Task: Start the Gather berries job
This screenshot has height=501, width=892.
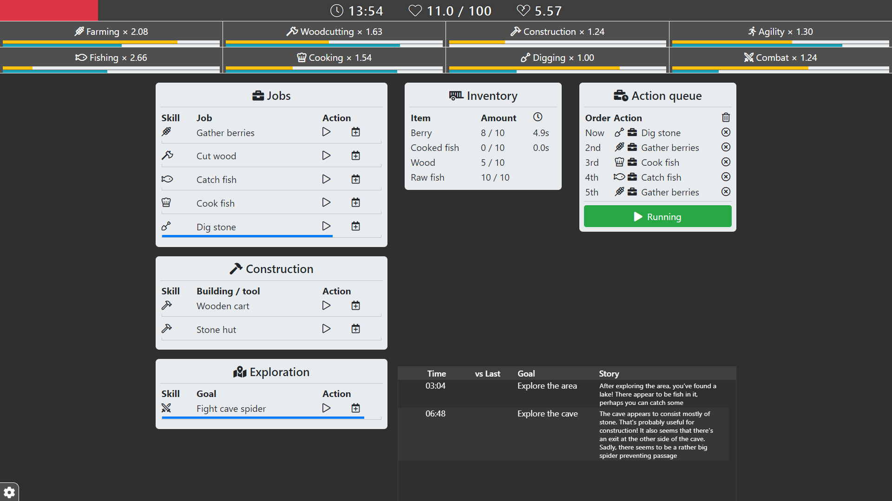Action: tap(326, 132)
